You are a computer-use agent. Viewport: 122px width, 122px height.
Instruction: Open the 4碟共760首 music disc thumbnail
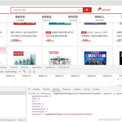point(95,58)
